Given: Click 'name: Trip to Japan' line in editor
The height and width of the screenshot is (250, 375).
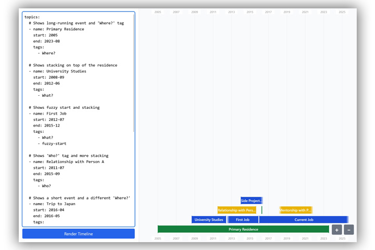Looking at the screenshot, I should point(54,204).
